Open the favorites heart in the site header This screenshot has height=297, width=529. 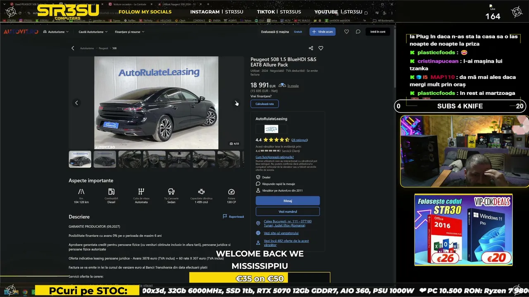(x=346, y=32)
